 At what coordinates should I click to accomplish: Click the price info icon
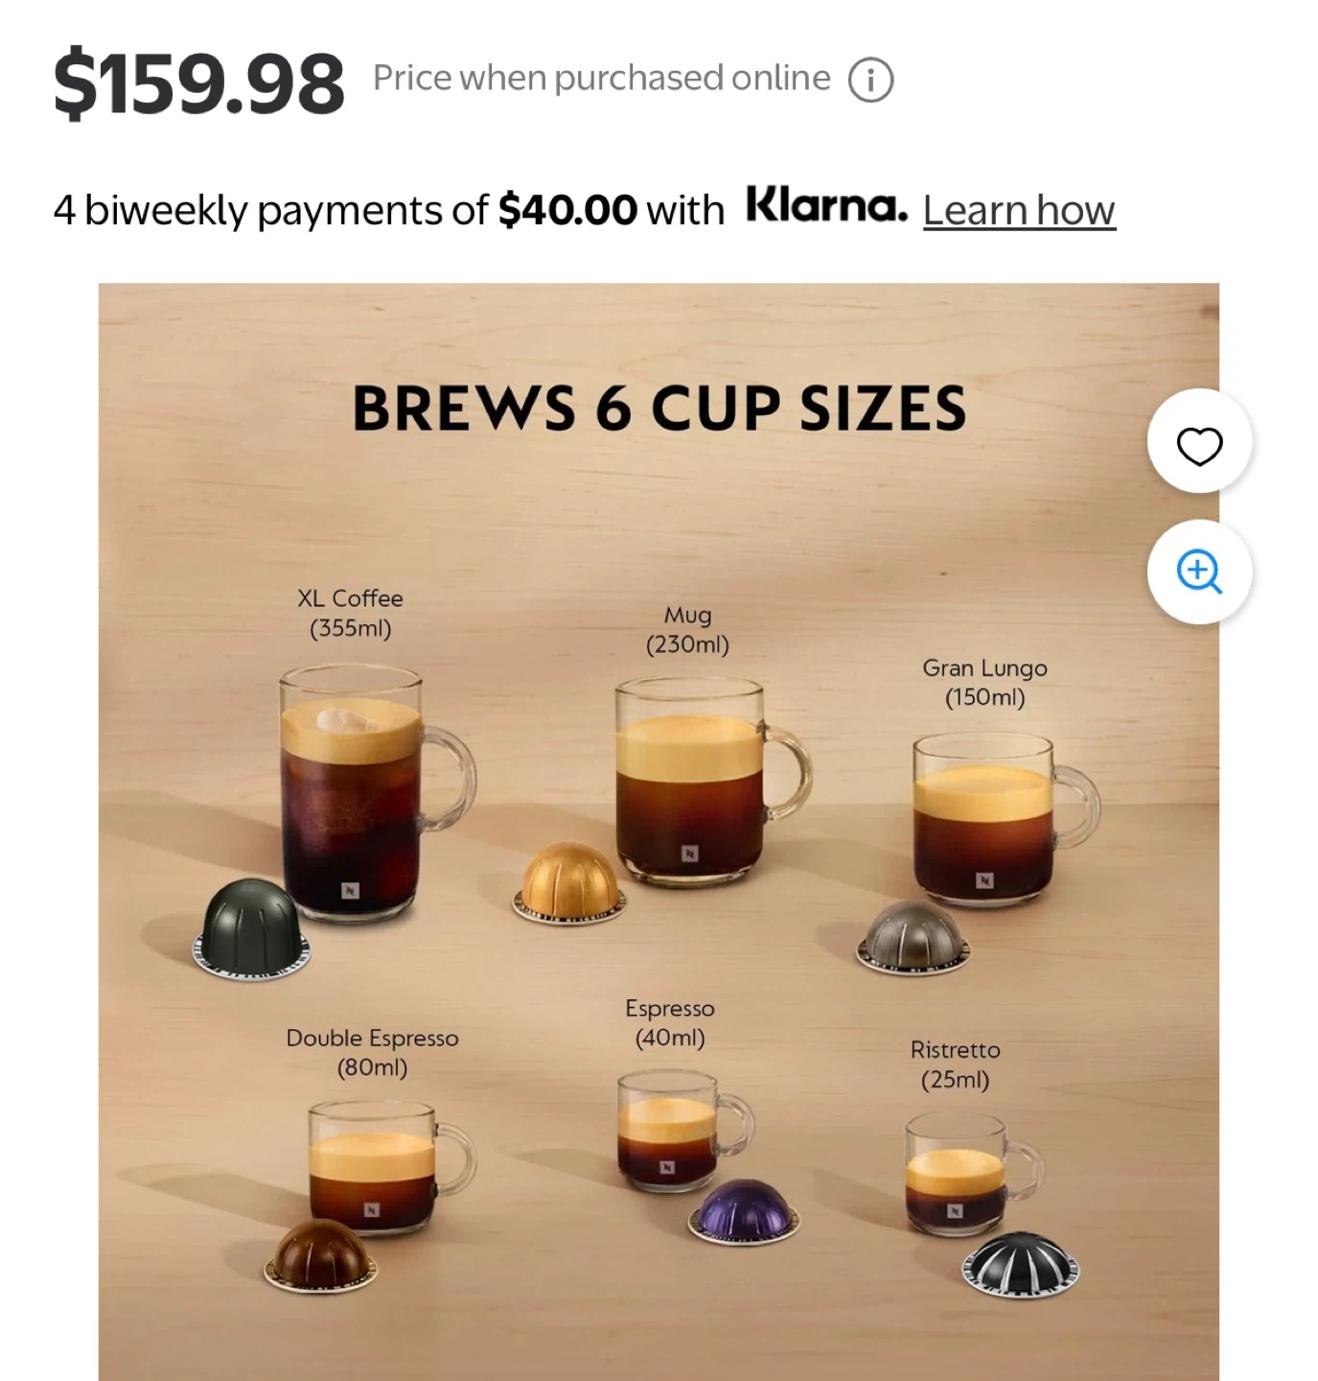tap(870, 80)
